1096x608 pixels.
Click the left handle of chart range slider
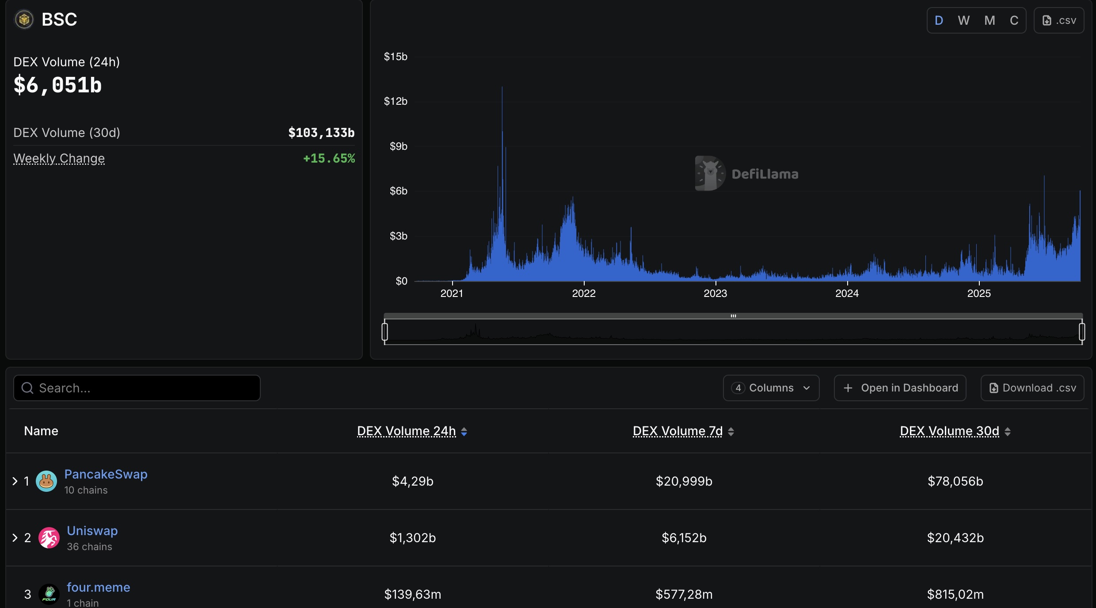385,331
